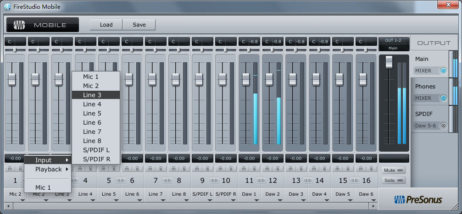Mute channel 7 with its m button
462x214 pixels.
point(150,169)
